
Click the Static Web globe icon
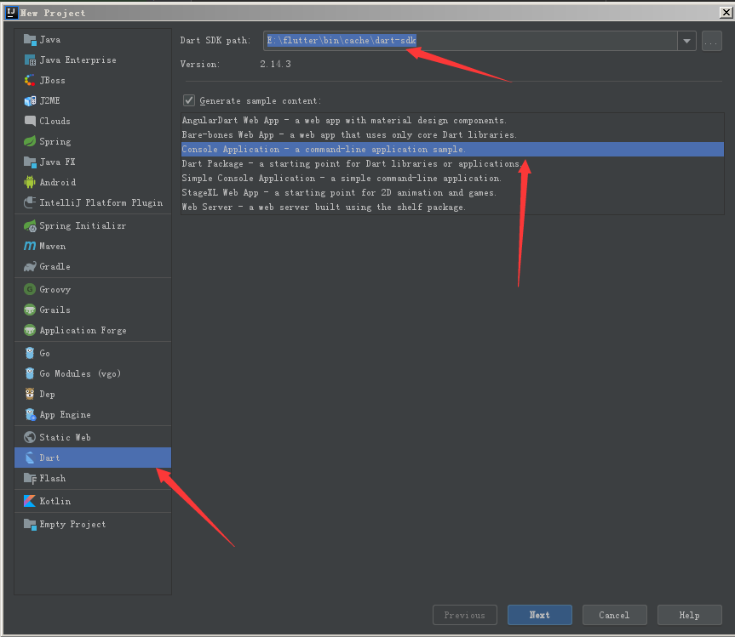point(30,437)
